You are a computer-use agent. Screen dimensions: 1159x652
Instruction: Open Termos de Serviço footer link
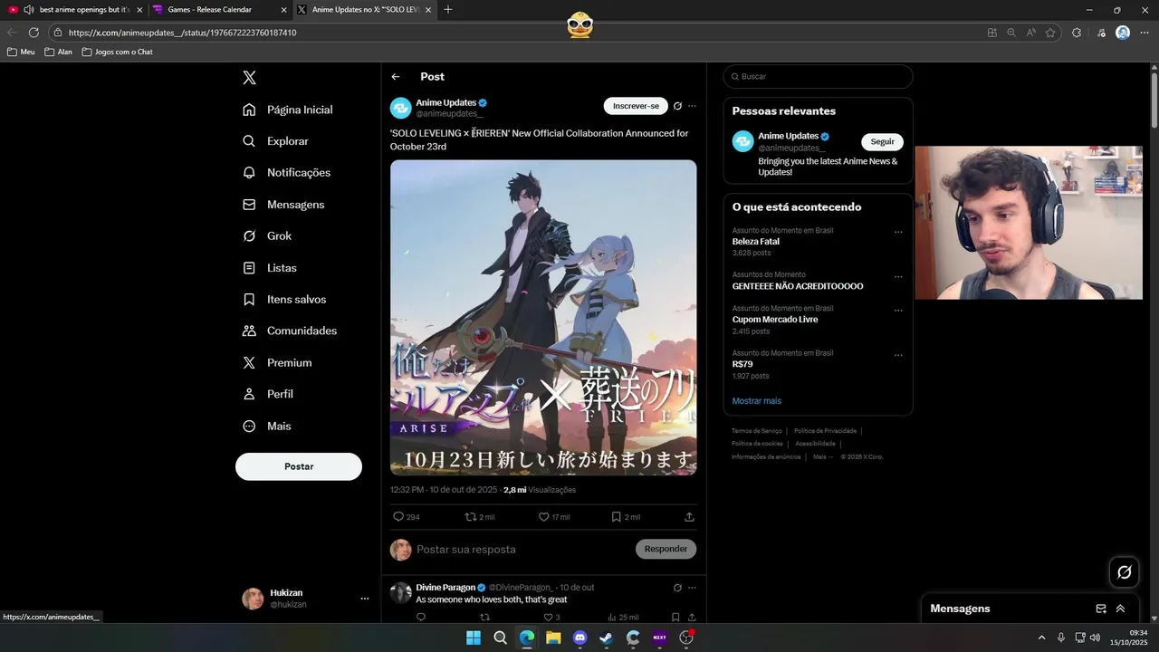[x=756, y=431]
